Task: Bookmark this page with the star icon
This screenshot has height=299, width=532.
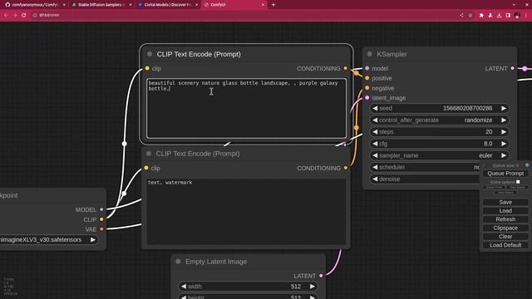Action: [x=470, y=15]
